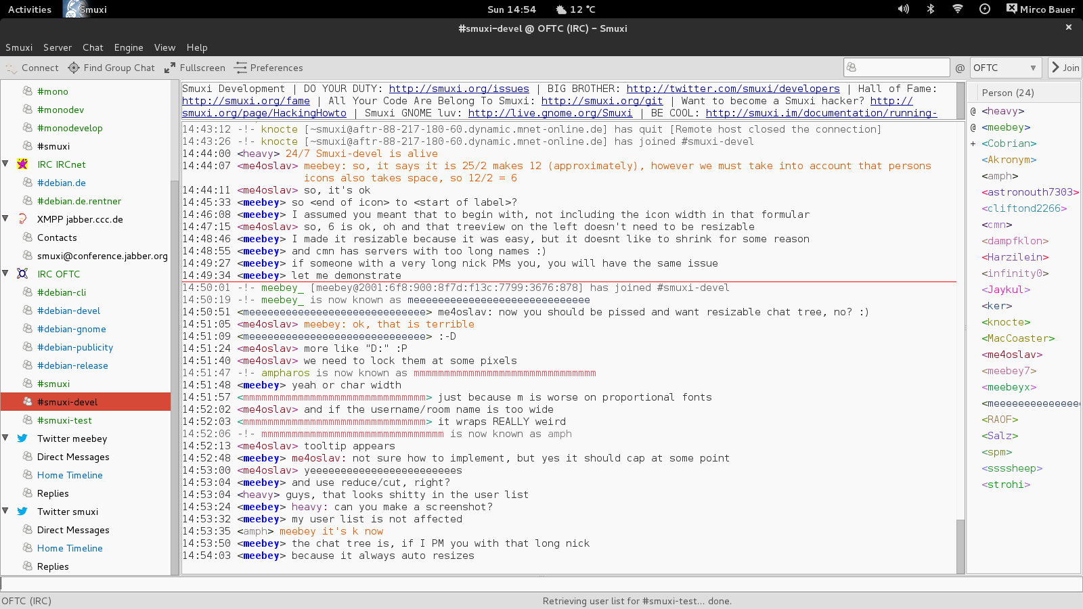Collapse the IRC OFTC server node
1083x609 pixels.
(x=5, y=273)
